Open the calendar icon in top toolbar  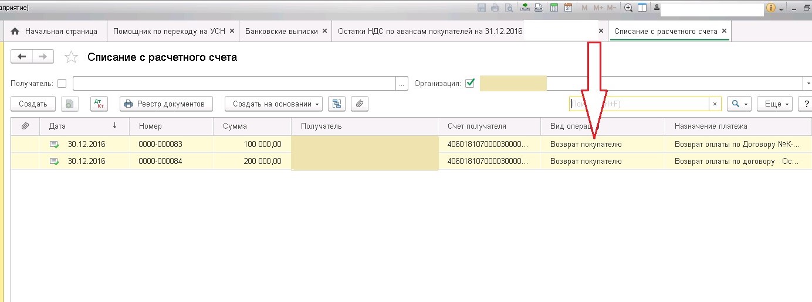point(568,8)
